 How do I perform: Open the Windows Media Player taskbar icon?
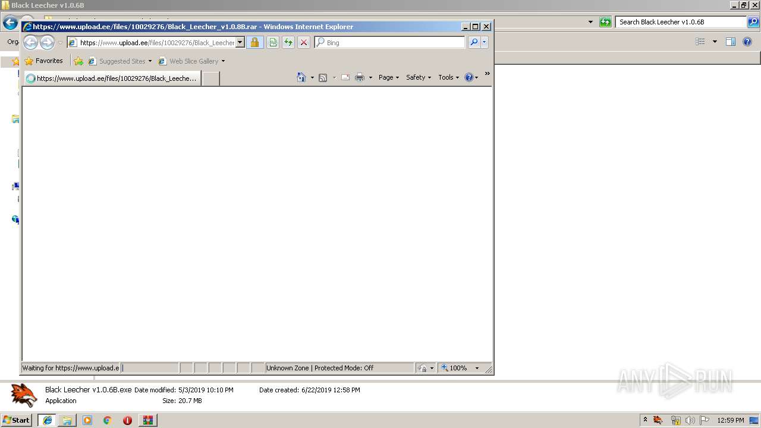point(87,420)
